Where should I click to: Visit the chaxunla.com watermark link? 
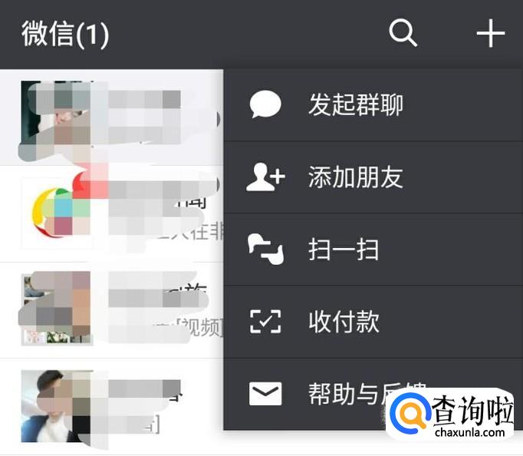469,432
